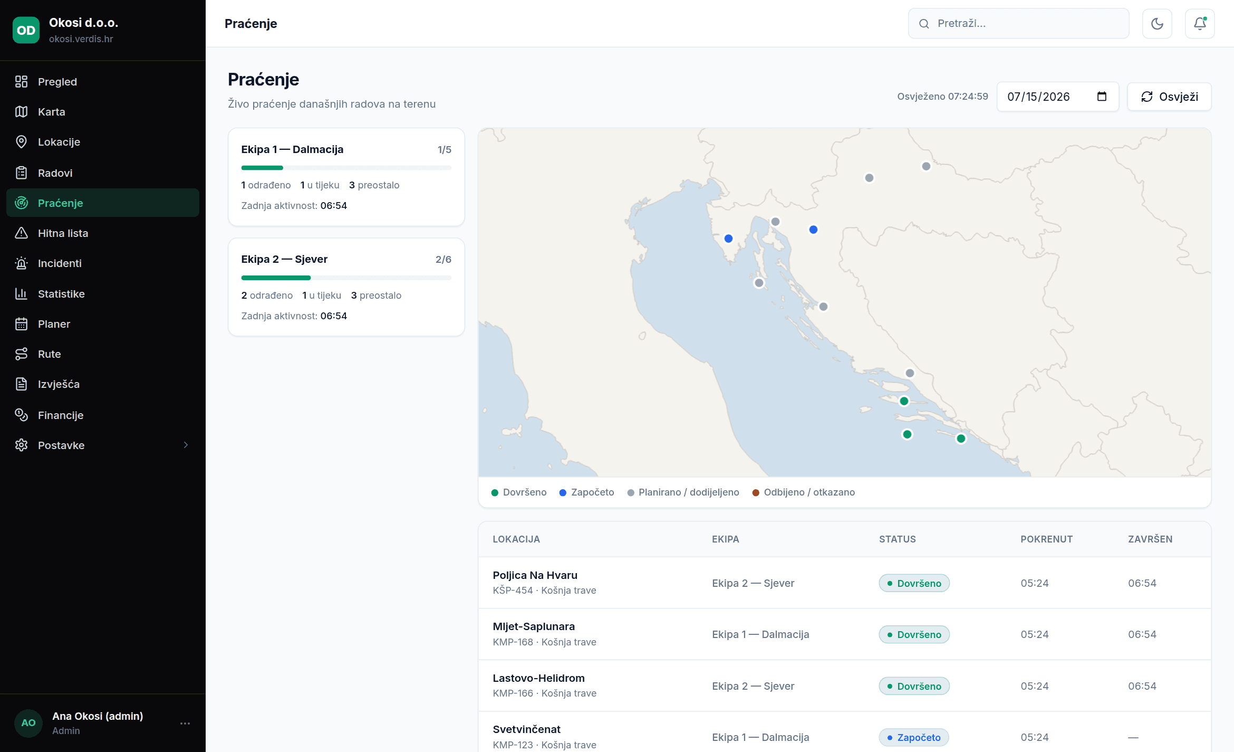The height and width of the screenshot is (752, 1234).
Task: Click the ZAVRŠEN column header
Action: (x=1150, y=539)
